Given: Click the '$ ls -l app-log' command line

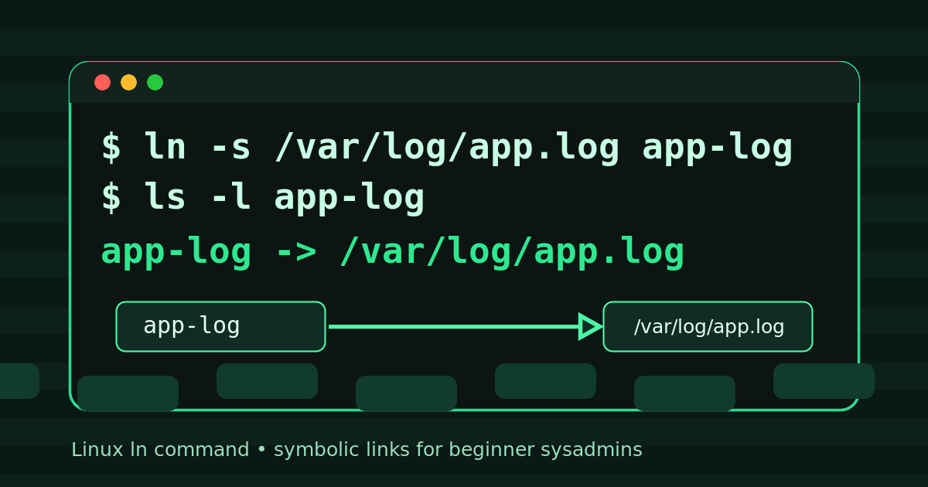Looking at the screenshot, I should [x=263, y=198].
